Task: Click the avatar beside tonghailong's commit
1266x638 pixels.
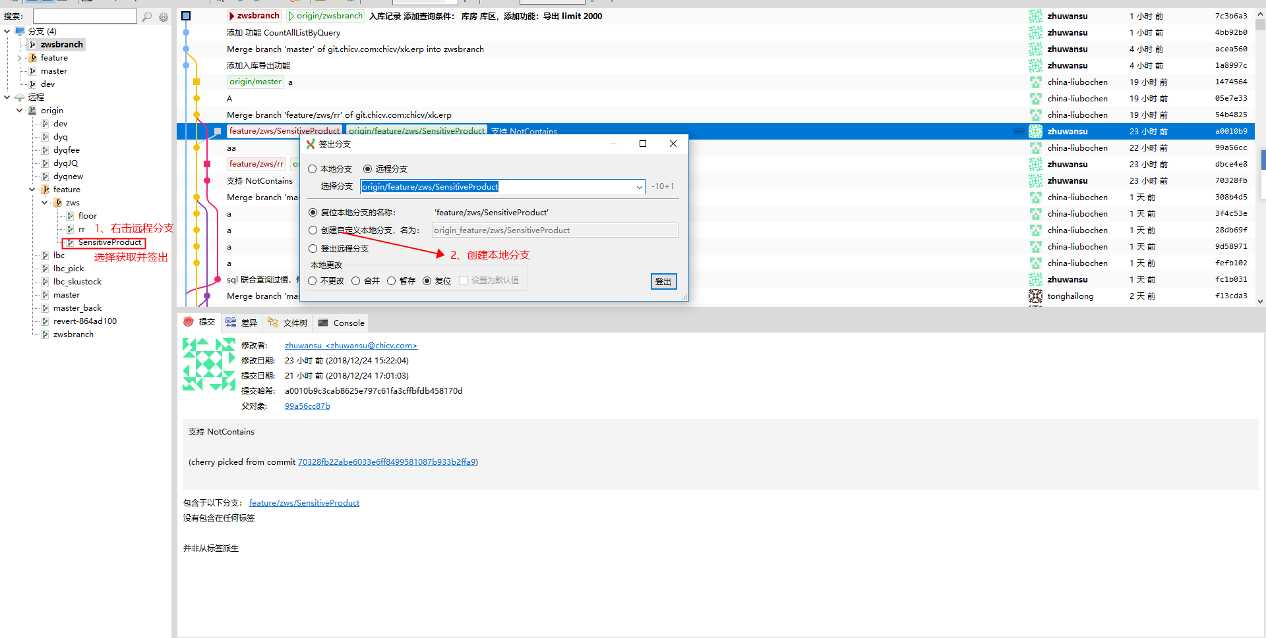Action: click(1035, 296)
